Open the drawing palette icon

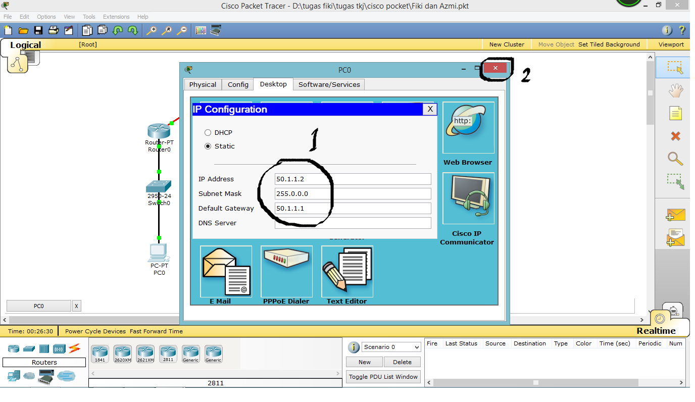click(x=201, y=30)
